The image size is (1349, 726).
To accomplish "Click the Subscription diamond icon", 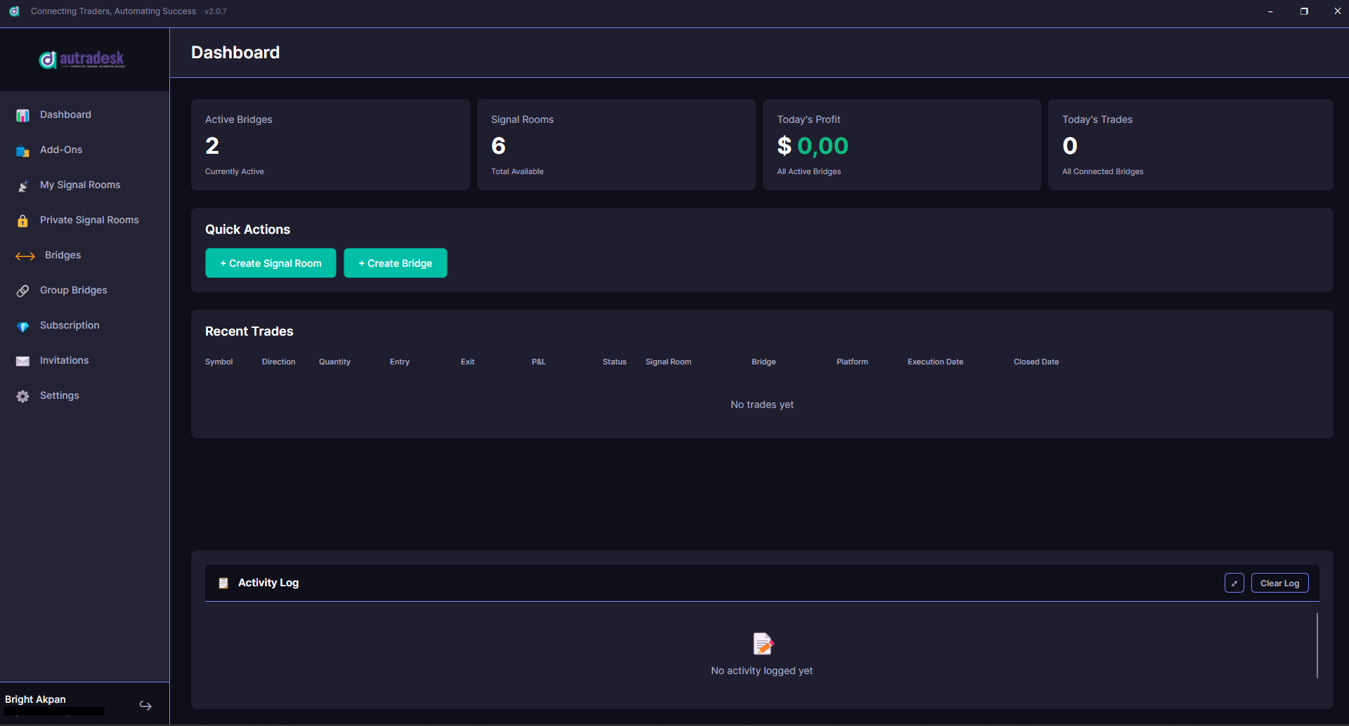I will [x=22, y=326].
